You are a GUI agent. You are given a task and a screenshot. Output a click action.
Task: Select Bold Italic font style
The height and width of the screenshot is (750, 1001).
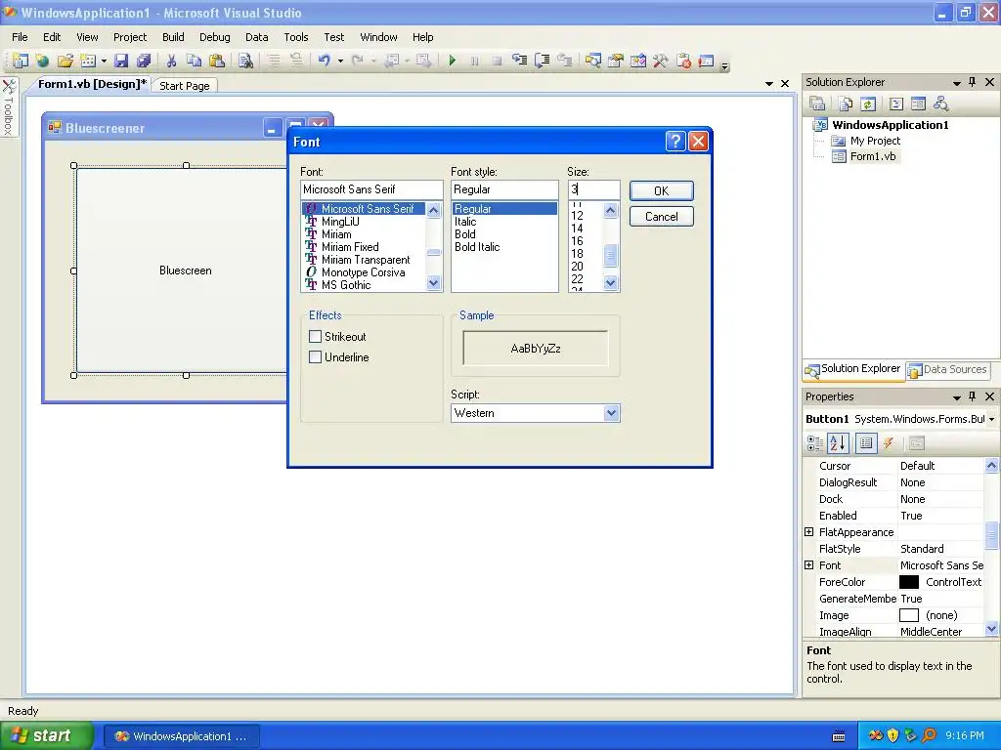click(x=477, y=247)
